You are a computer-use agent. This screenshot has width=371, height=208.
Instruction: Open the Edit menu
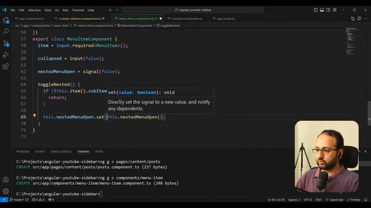click(x=21, y=10)
